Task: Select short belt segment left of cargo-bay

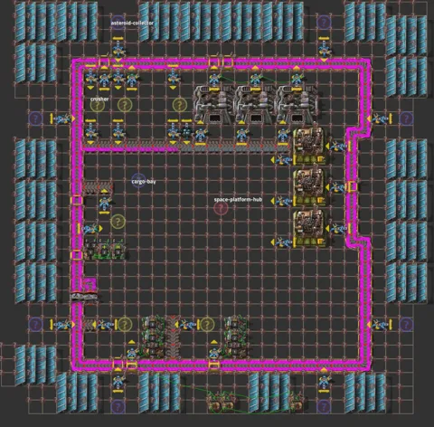Action: tap(98, 187)
